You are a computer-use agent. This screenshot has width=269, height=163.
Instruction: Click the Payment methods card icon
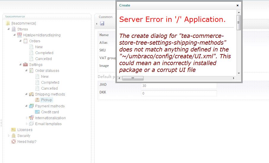(x=31, y=106)
